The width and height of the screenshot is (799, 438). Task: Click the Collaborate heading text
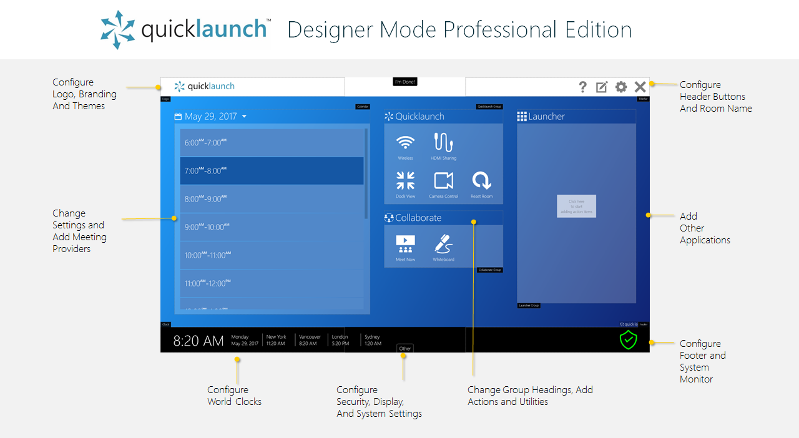point(418,218)
